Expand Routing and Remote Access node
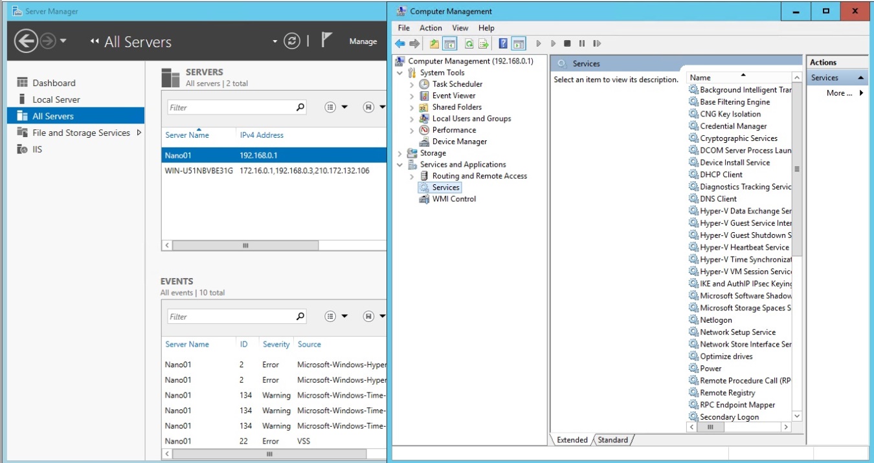 point(412,176)
